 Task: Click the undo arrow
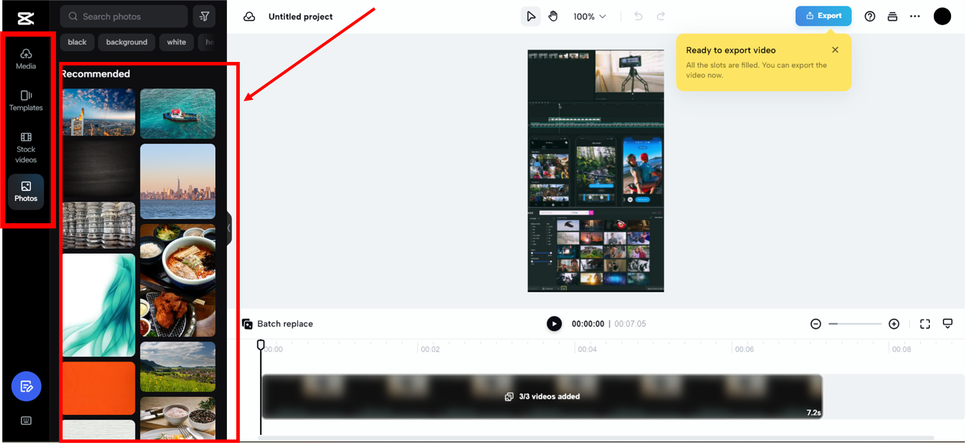coord(638,16)
